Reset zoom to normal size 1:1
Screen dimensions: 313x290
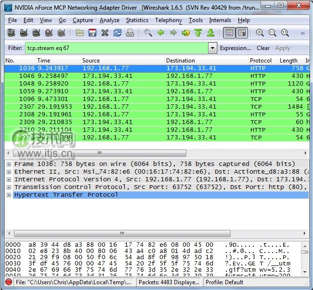tap(285, 33)
